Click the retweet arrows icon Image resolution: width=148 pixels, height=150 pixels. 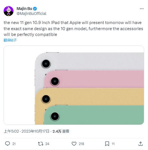41,144
